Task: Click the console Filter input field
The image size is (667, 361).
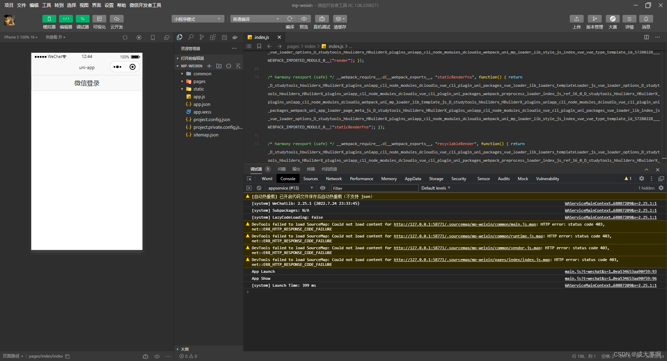Action: click(375, 188)
